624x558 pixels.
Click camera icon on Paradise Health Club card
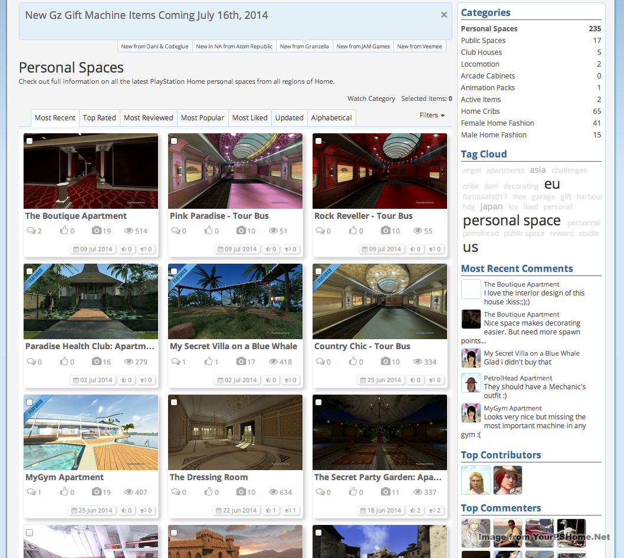96,361
